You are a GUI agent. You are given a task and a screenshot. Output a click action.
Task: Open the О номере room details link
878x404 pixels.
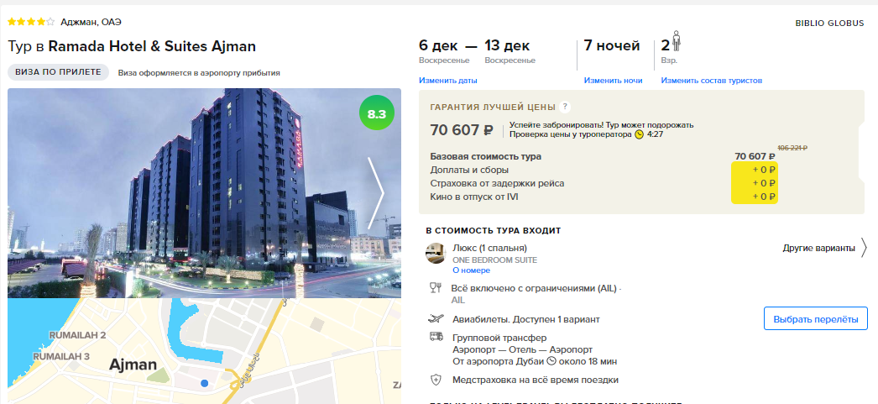(x=472, y=270)
